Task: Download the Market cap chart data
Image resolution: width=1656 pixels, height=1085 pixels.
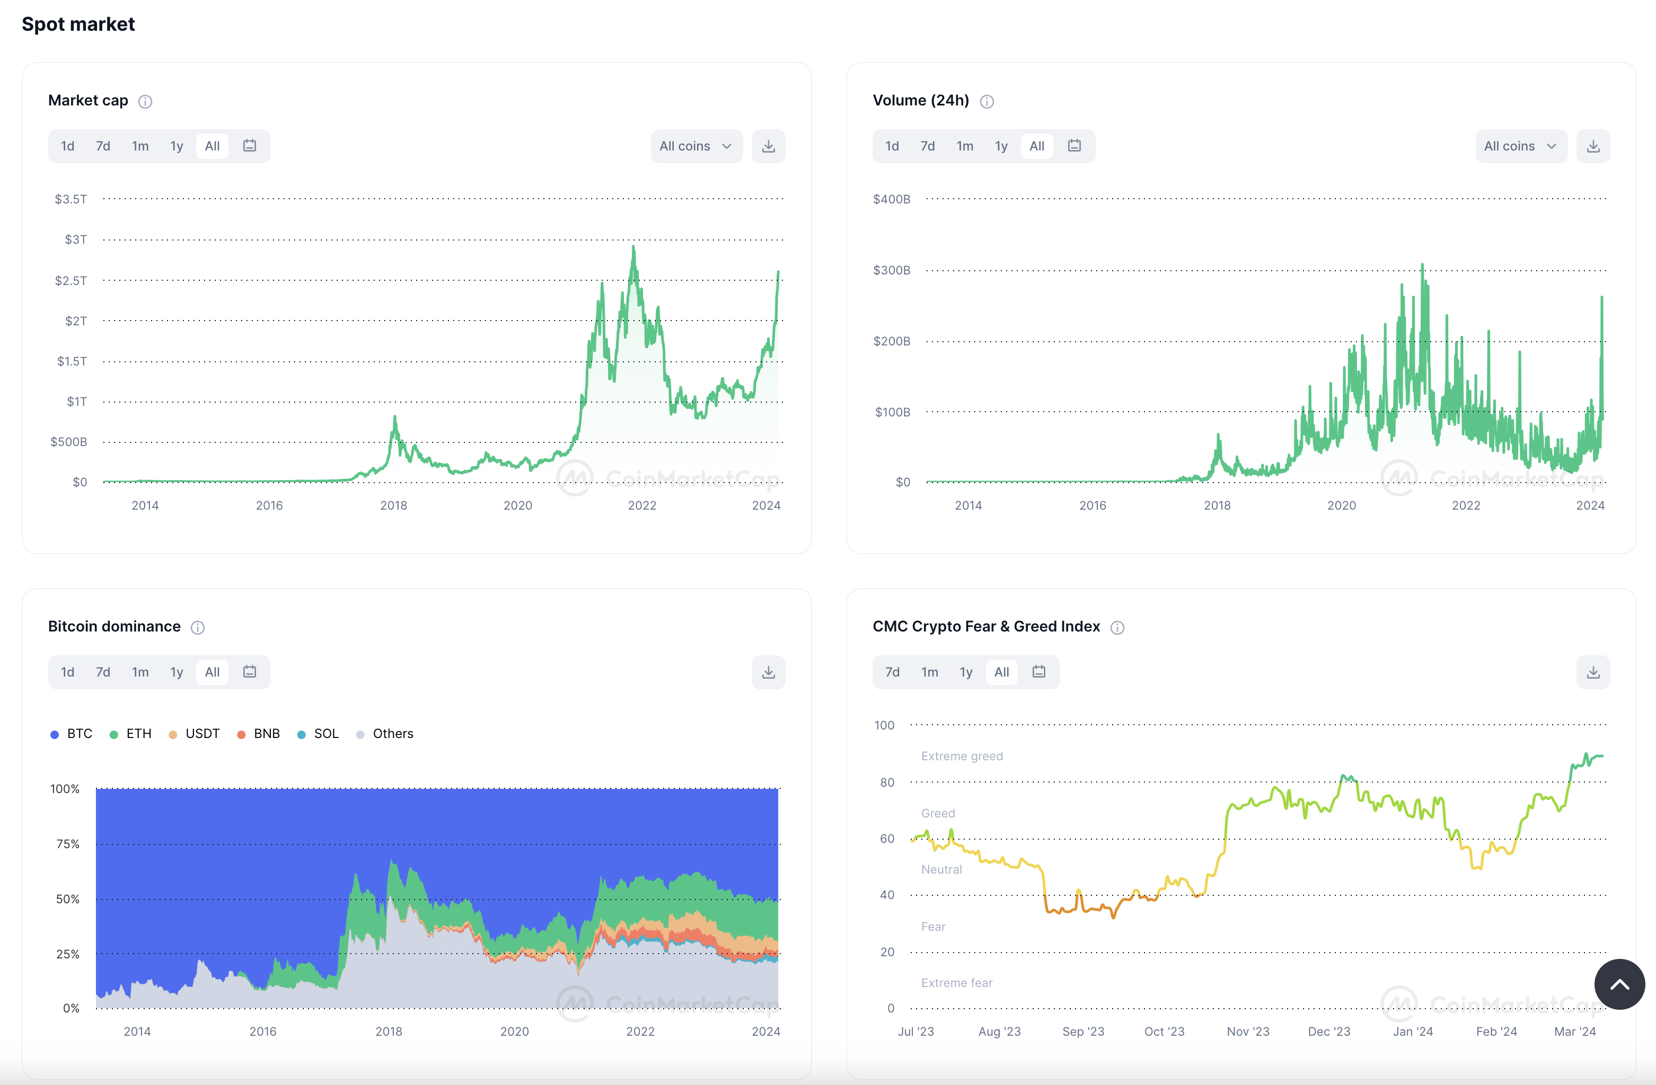Action: tap(768, 146)
